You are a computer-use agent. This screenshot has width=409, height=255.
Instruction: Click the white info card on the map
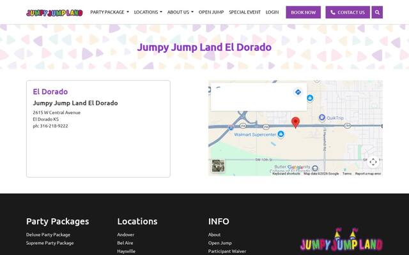pyautogui.click(x=258, y=97)
